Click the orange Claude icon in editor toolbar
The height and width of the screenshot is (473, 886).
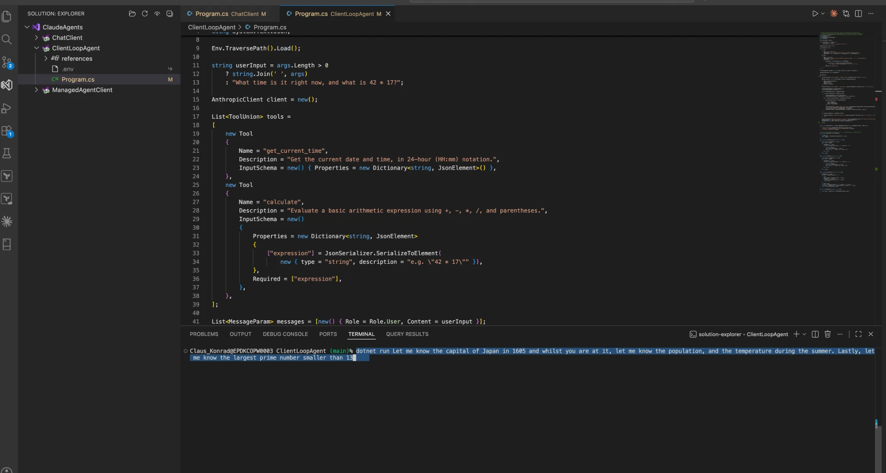coord(834,14)
